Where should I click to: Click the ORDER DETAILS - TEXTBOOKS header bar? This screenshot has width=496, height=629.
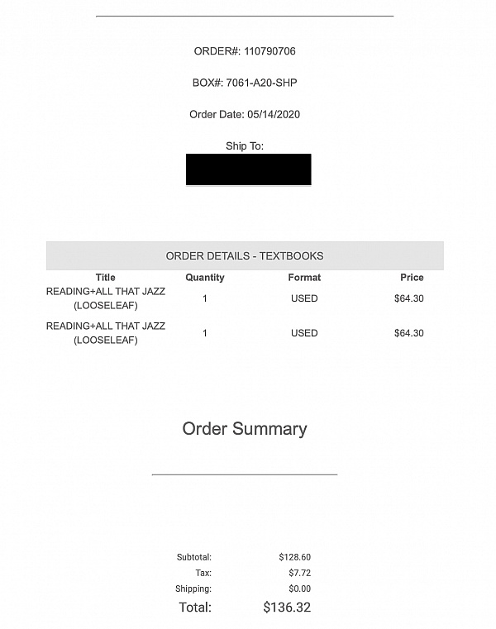pos(245,255)
